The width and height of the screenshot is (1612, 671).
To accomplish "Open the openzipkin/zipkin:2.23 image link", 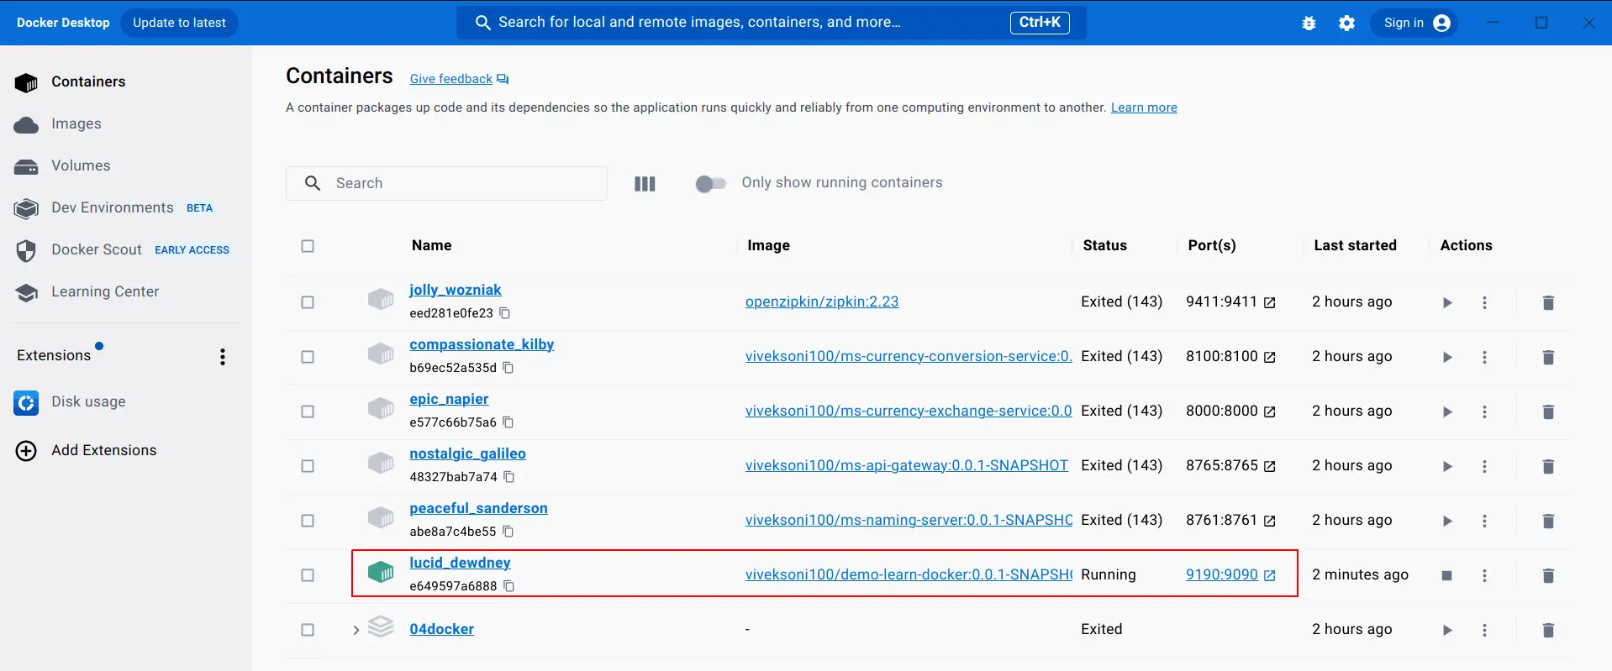I will tap(822, 301).
